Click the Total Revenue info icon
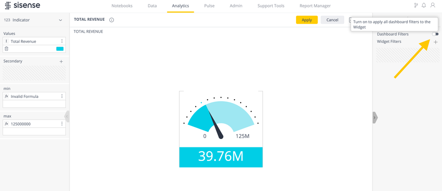The width and height of the screenshot is (442, 191). (111, 20)
